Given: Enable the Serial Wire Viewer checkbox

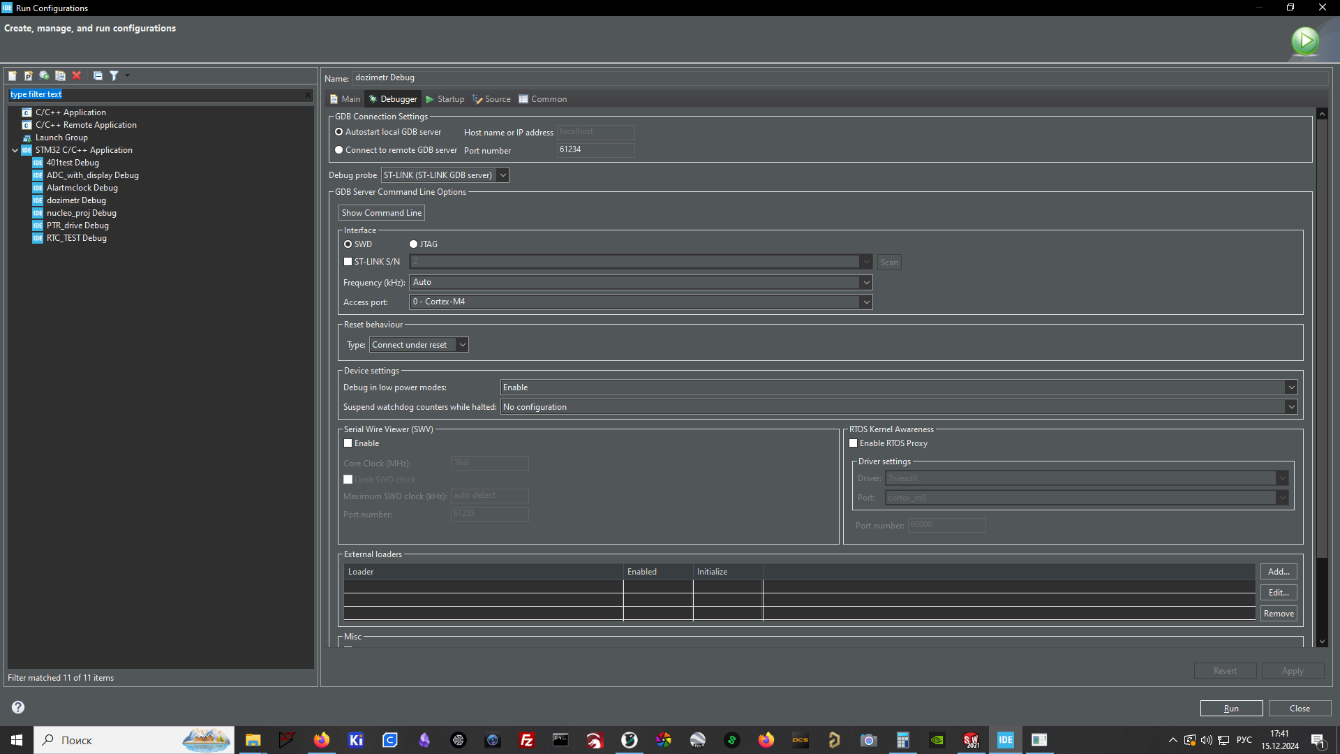Looking at the screenshot, I should point(348,443).
